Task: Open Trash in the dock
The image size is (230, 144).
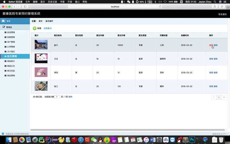Action: [221, 140]
